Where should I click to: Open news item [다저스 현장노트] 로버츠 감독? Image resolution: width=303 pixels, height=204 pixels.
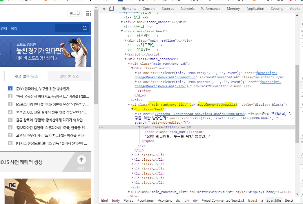51,143
